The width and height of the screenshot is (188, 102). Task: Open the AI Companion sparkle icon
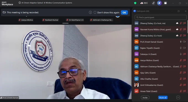coord(159,3)
